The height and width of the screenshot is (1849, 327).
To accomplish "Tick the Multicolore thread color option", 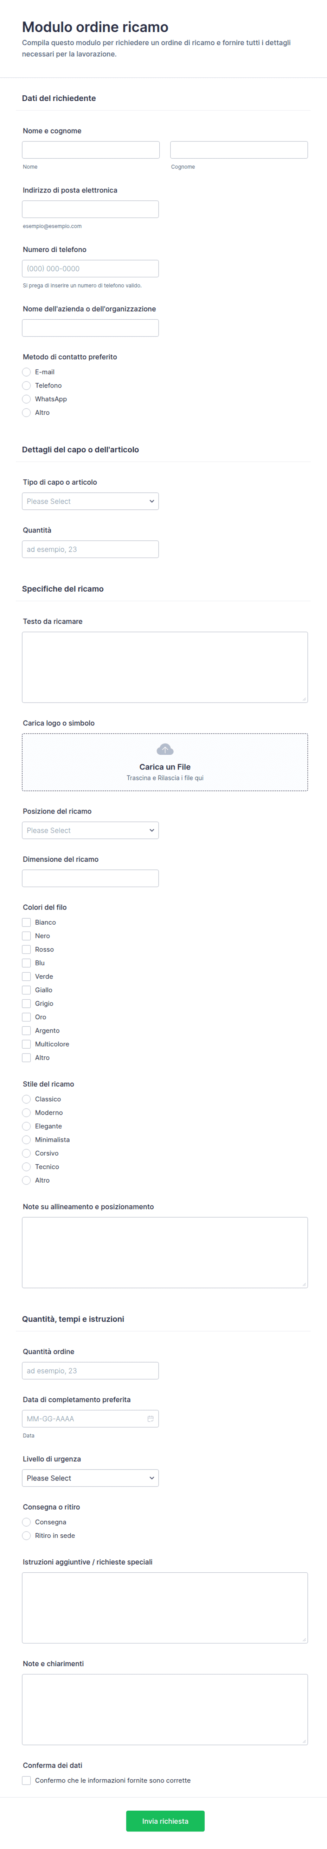I will point(26,1044).
